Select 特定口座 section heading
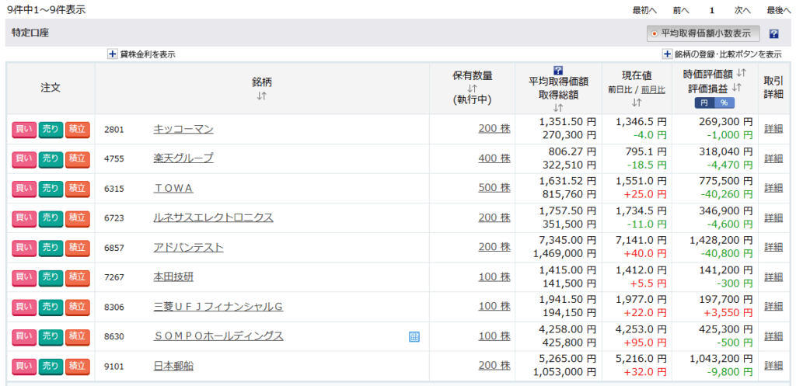The image size is (796, 386). (30, 33)
